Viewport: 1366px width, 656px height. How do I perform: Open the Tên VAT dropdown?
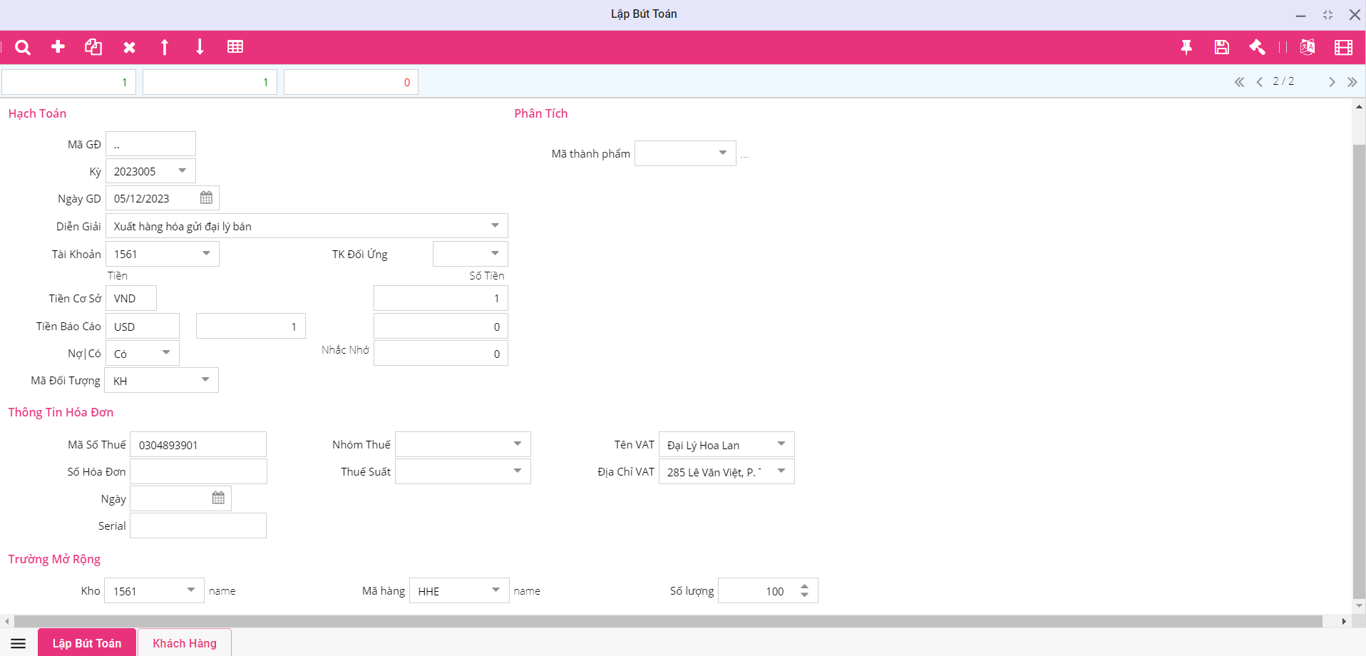781,444
